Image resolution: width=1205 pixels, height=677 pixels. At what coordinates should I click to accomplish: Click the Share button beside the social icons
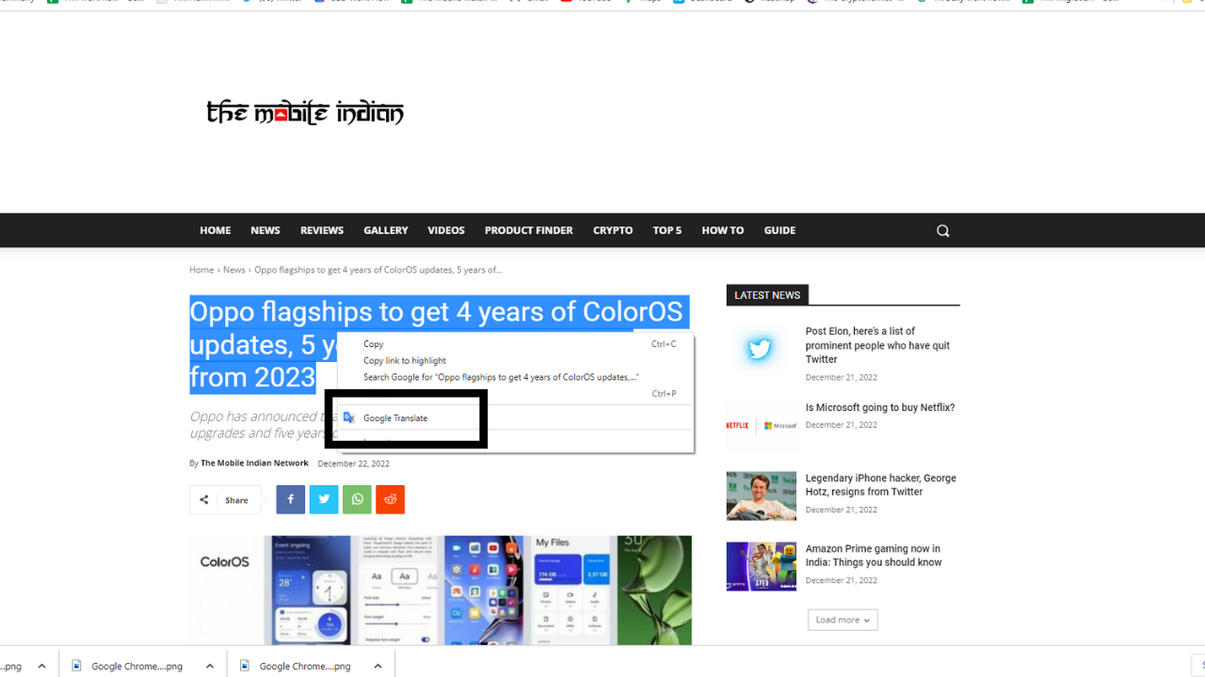click(x=226, y=500)
